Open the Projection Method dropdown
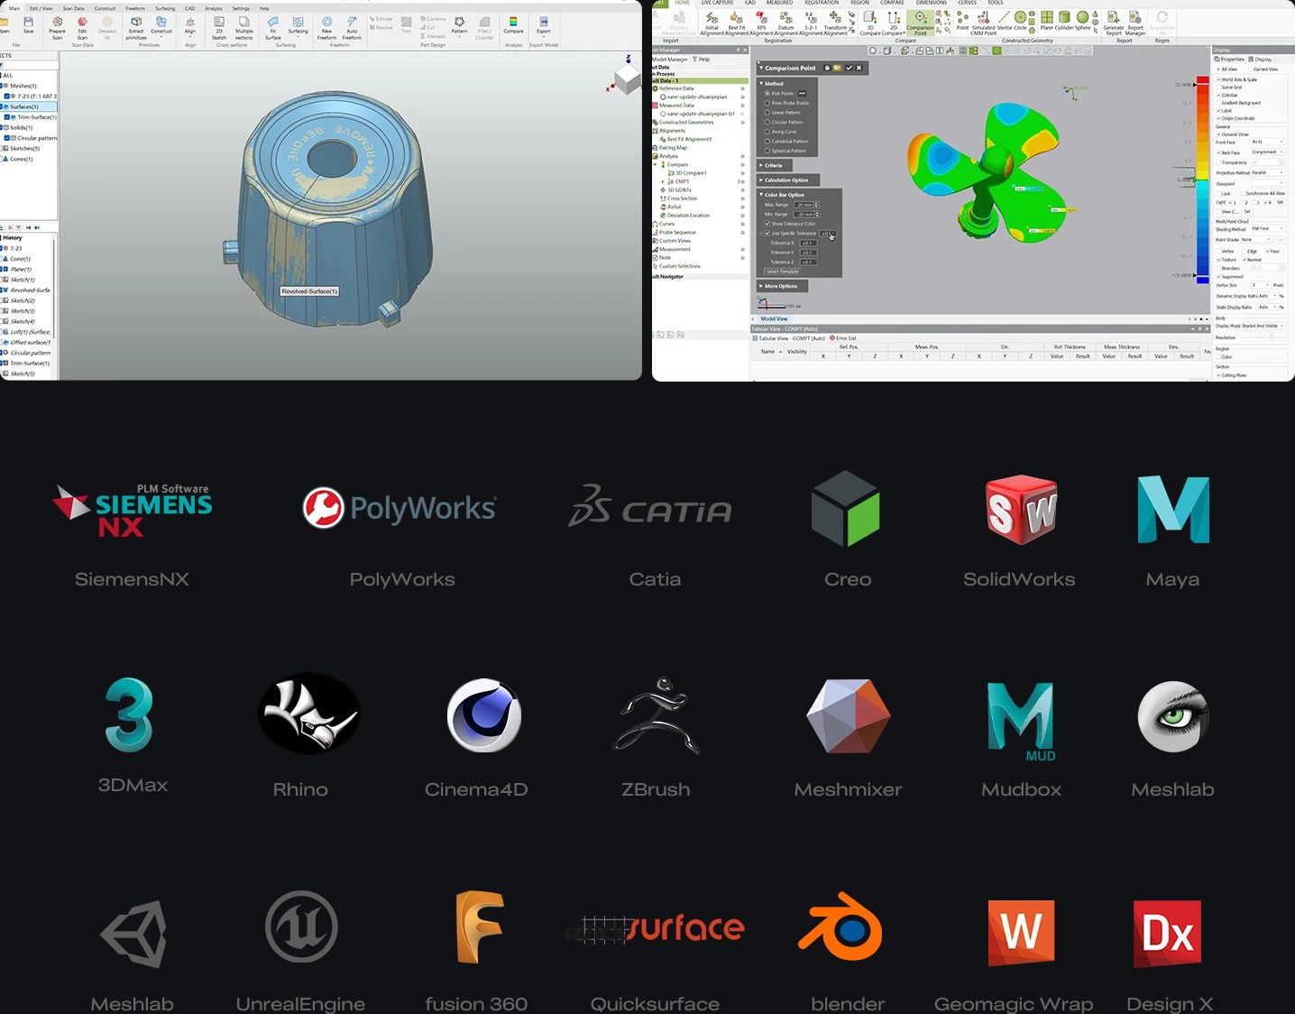The image size is (1295, 1014). click(1268, 172)
